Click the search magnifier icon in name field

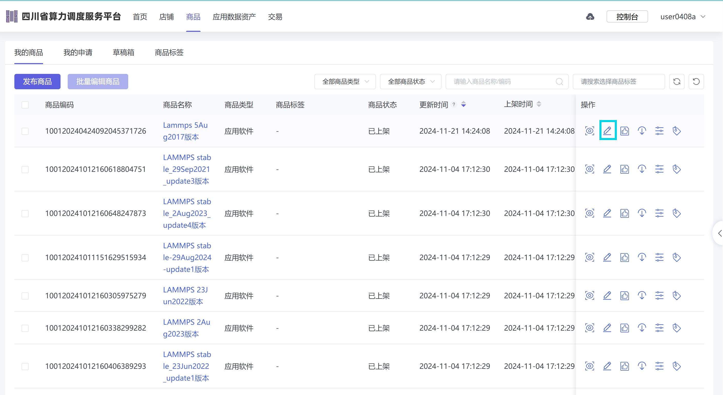[559, 81]
